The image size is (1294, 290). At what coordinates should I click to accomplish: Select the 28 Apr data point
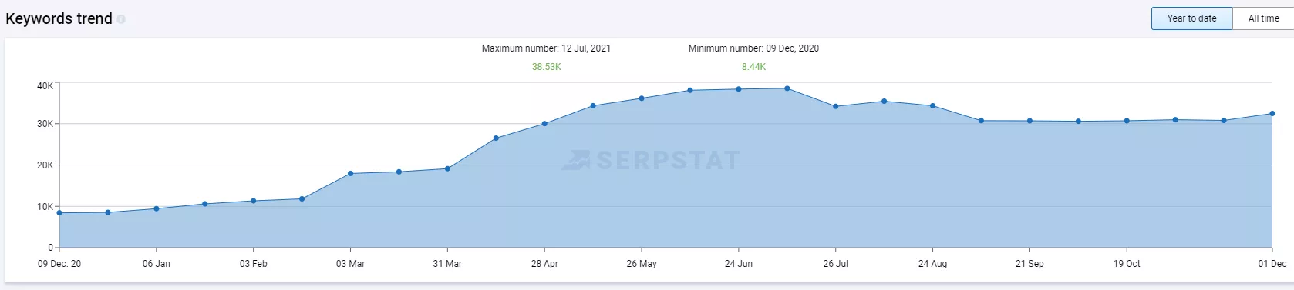point(544,124)
